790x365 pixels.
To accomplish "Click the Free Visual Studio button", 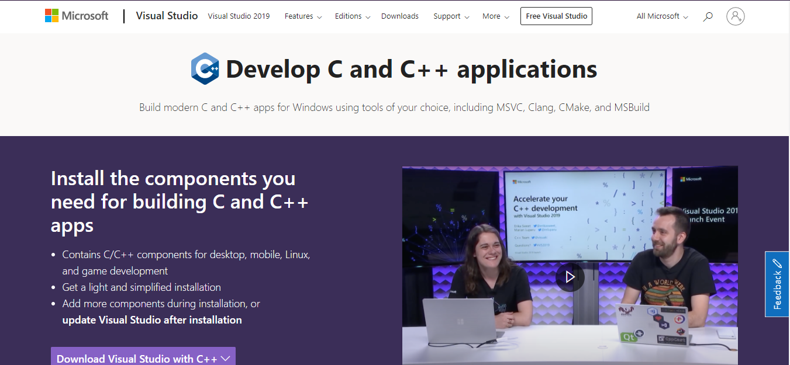I will tap(556, 16).
